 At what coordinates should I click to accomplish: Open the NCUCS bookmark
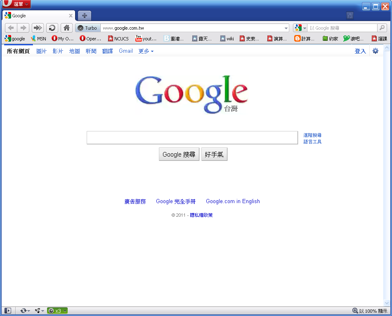click(118, 38)
